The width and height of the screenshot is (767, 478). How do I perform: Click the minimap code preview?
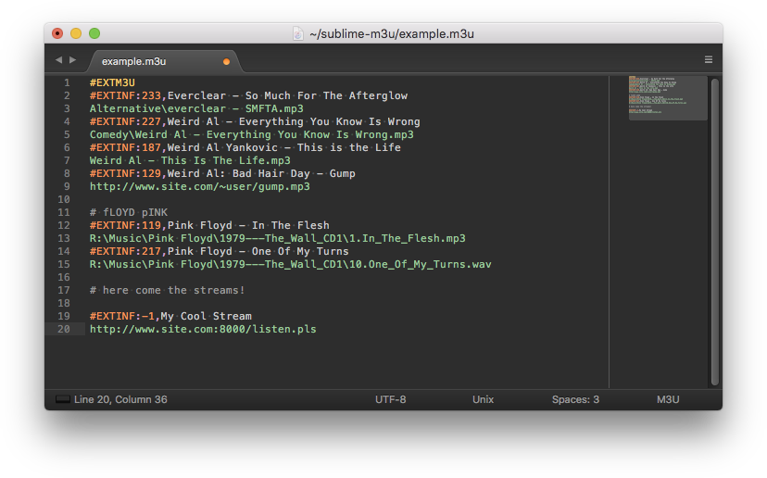tap(667, 98)
